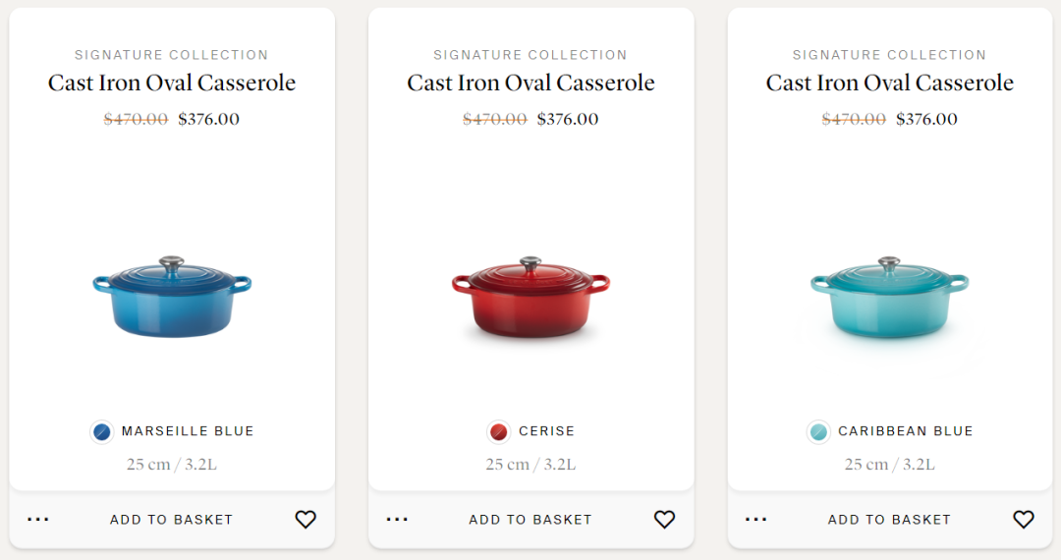Click the $376.00 sale price on Marseille Blue card
The height and width of the screenshot is (560, 1061).
(x=208, y=120)
